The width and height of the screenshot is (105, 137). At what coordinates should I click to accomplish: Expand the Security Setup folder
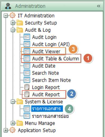[13, 23]
